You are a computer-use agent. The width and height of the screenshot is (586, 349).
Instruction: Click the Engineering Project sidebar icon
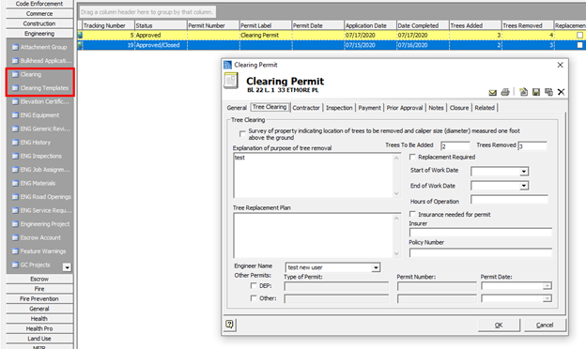(15, 224)
